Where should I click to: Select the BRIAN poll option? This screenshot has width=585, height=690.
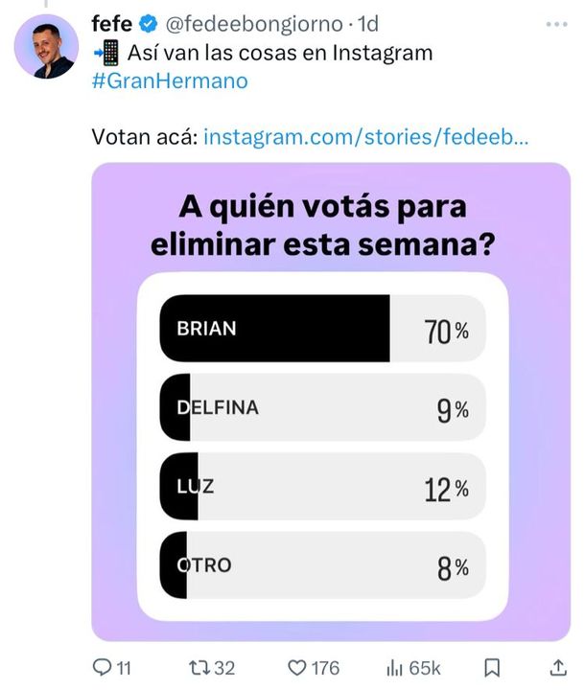(x=322, y=329)
